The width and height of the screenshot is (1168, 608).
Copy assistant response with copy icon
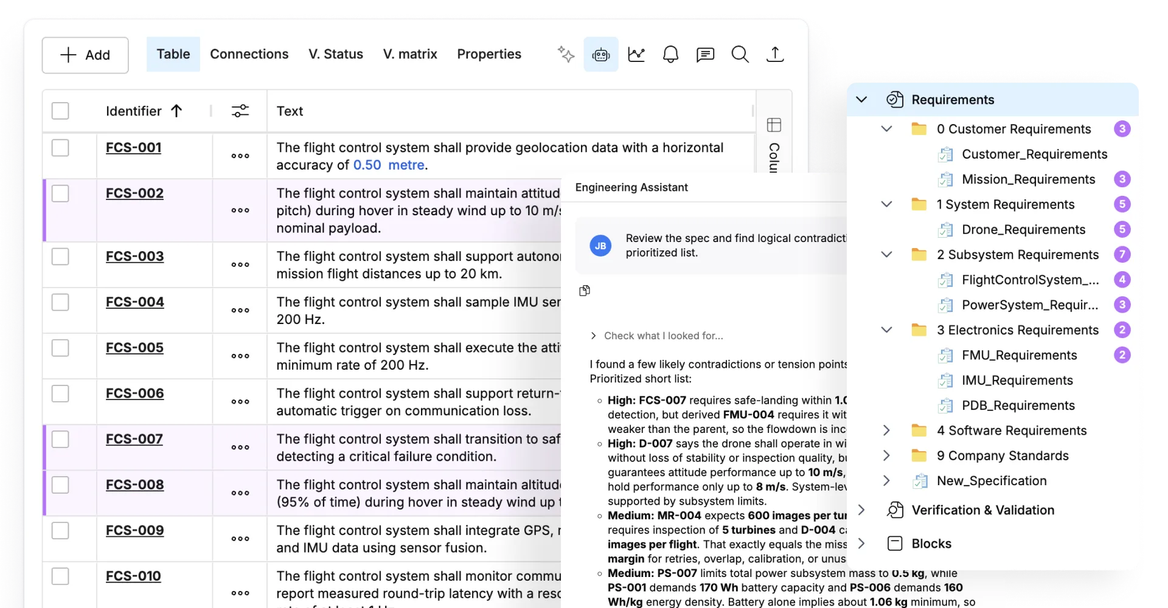point(585,291)
